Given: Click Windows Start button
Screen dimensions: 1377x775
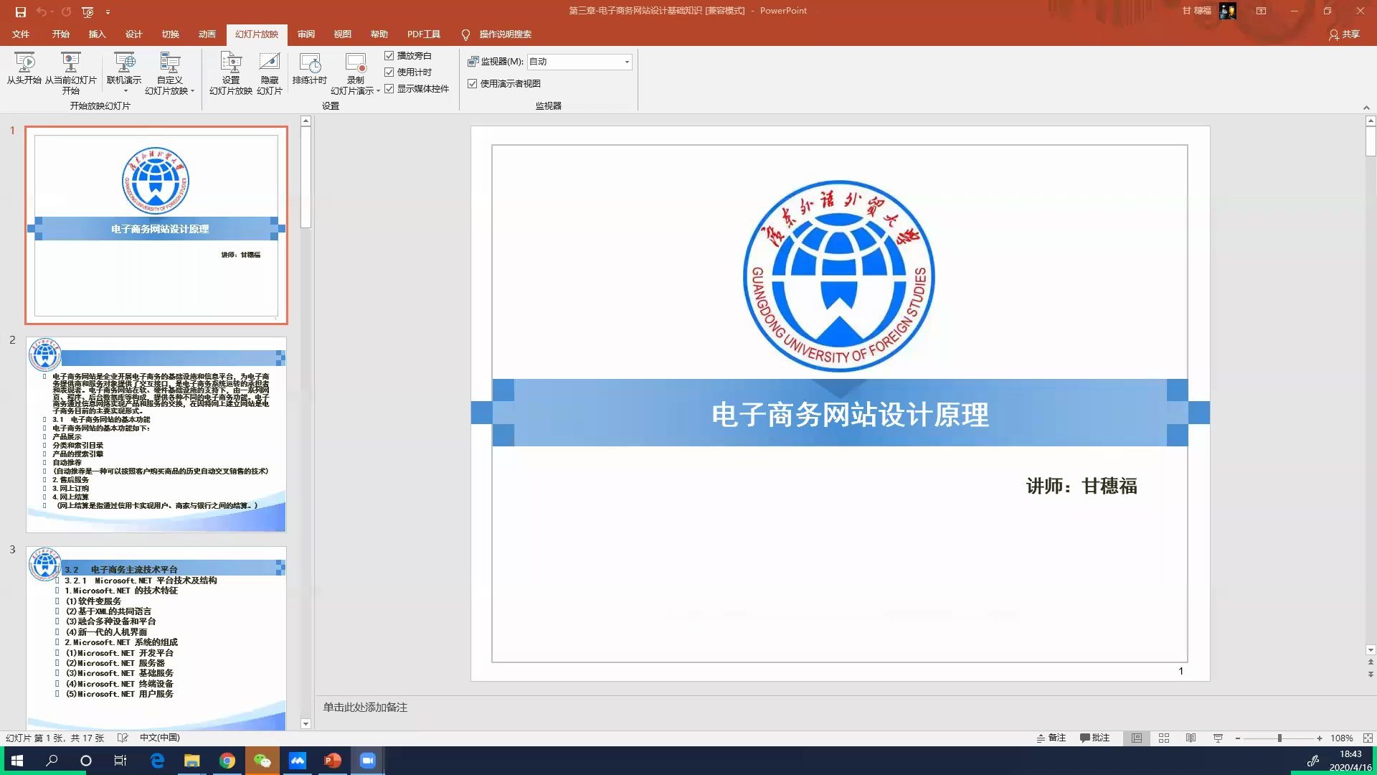Looking at the screenshot, I should click(16, 761).
